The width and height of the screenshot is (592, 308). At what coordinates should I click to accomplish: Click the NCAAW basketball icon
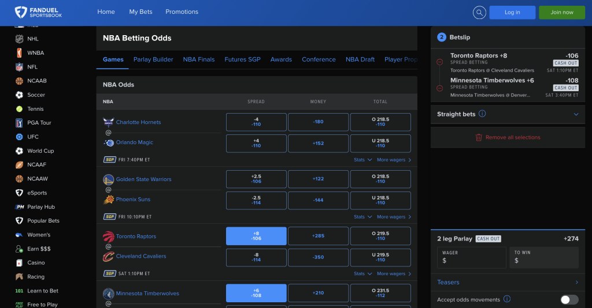(19, 178)
